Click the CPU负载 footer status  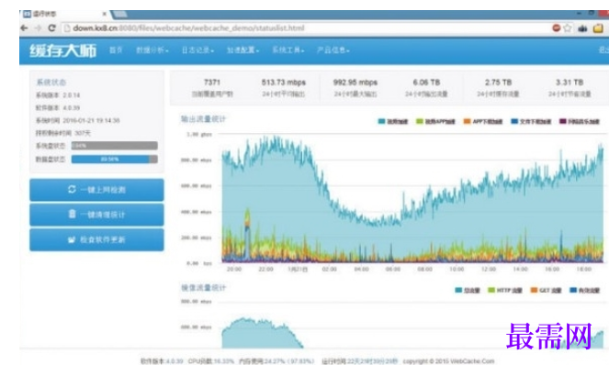(211, 361)
